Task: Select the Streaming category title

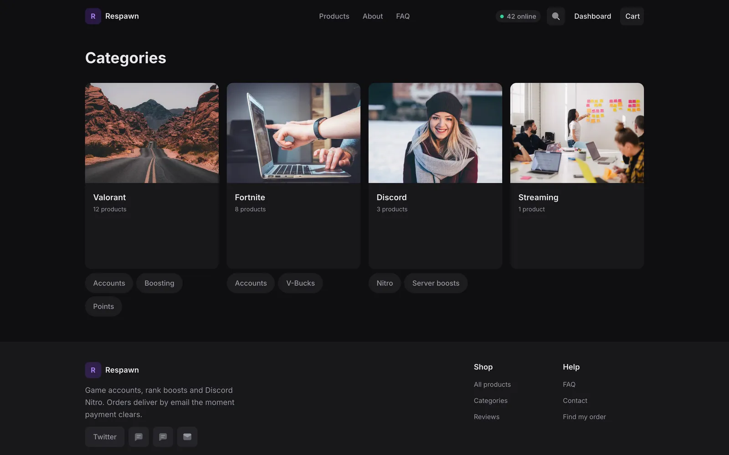Action: coord(538,197)
